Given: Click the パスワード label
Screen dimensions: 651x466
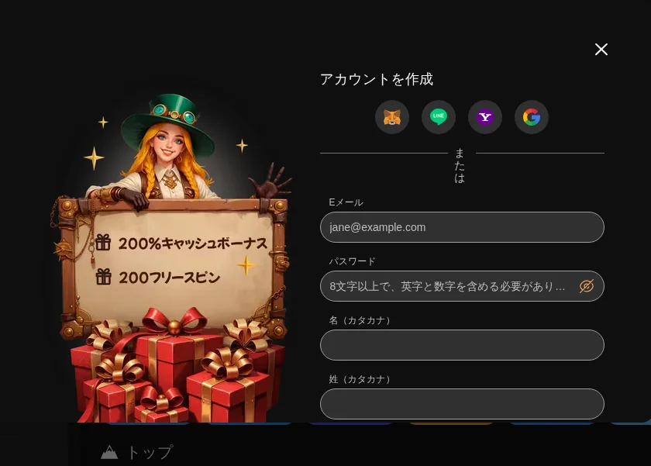Looking at the screenshot, I should (352, 261).
